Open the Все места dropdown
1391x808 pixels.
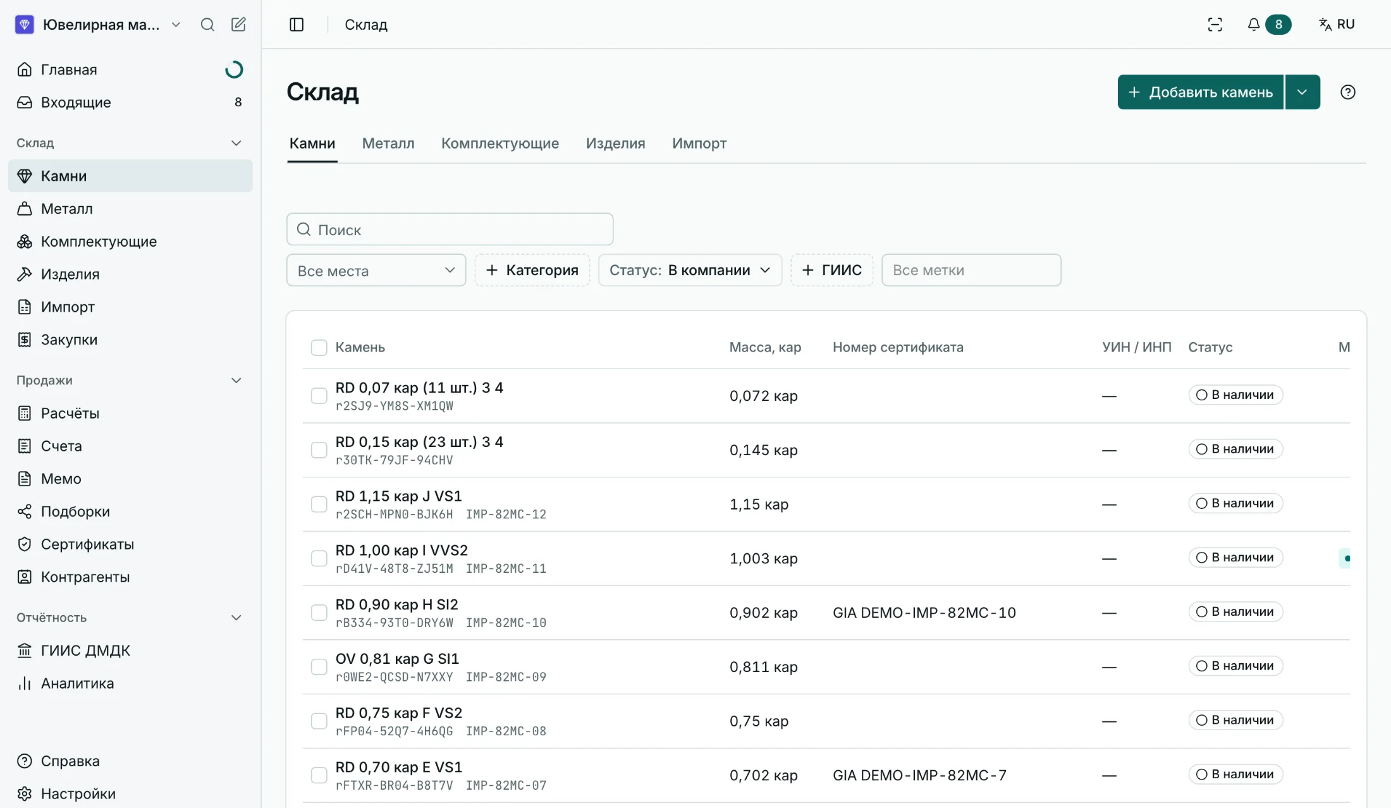click(x=376, y=271)
